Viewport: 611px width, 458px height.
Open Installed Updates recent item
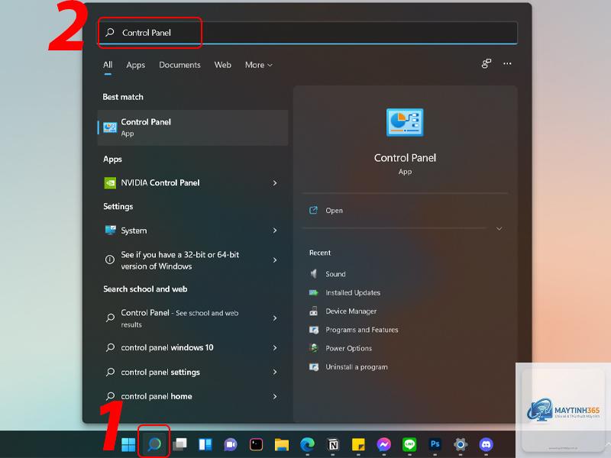tap(353, 292)
